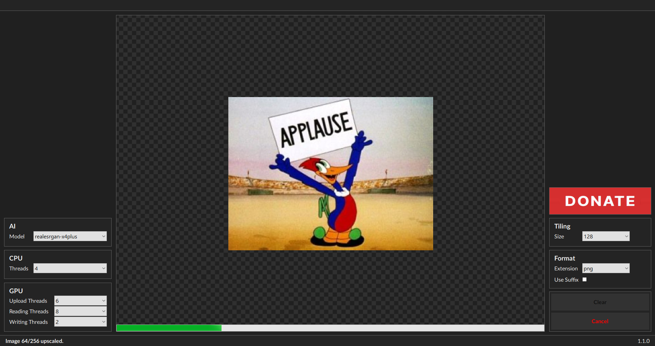Open the AI Model dropdown realesrgan-x4plus

coord(70,236)
